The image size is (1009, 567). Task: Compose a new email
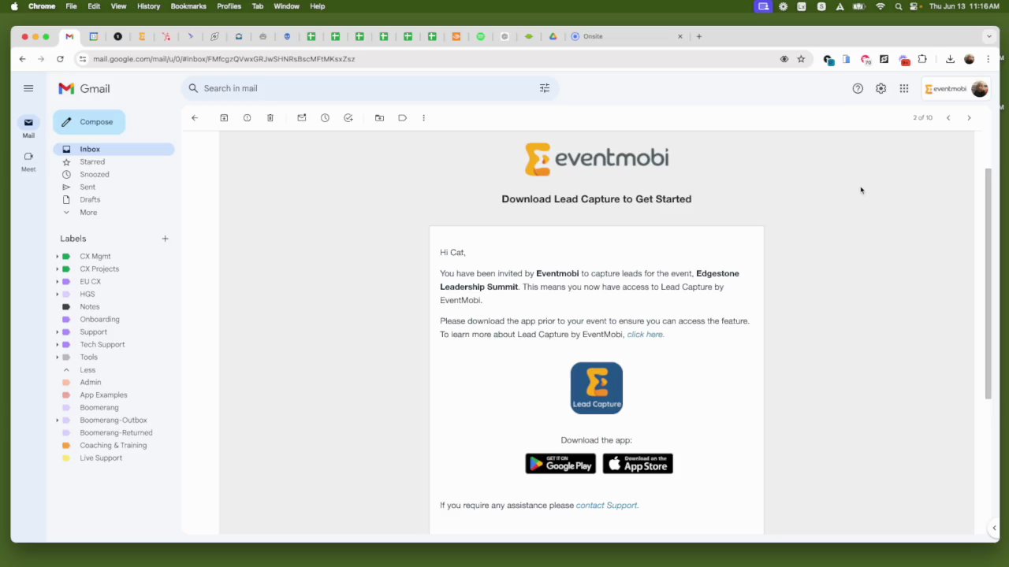coord(89,122)
